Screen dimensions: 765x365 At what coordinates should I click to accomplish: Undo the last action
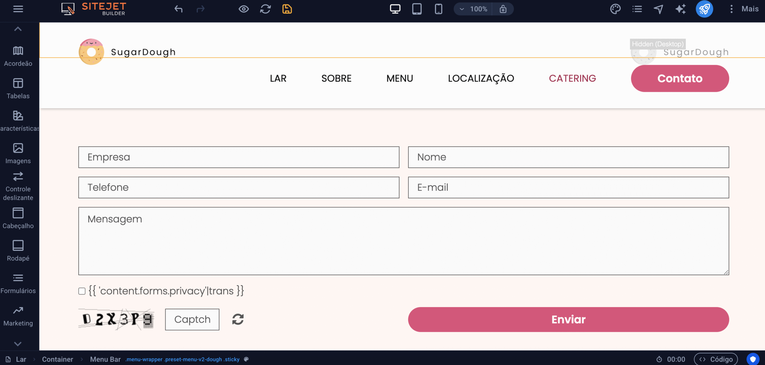click(178, 9)
